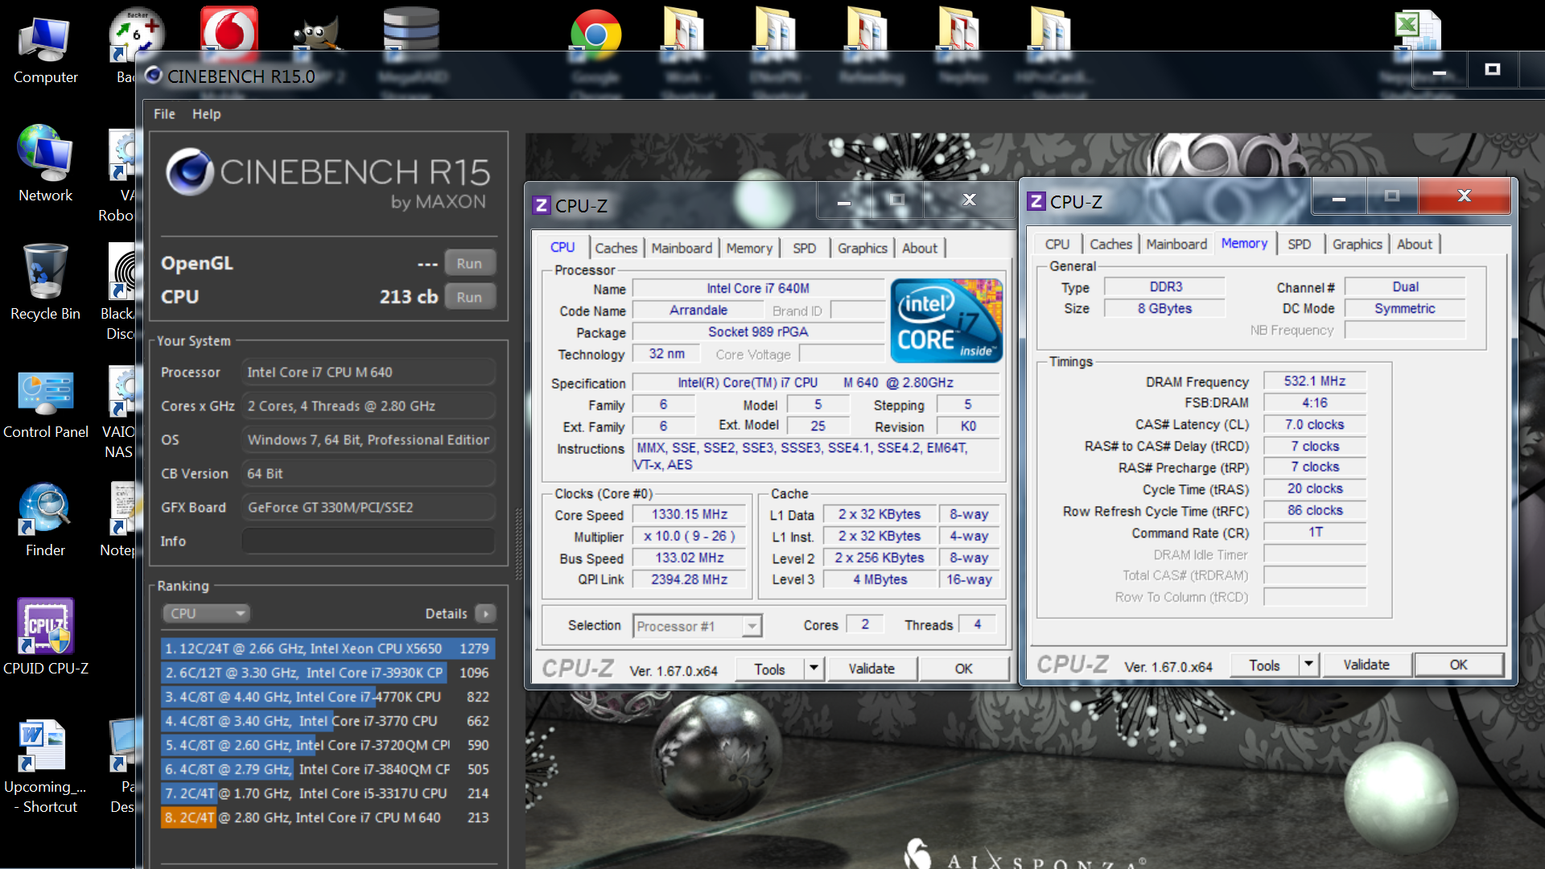The image size is (1545, 869).
Task: Click Core Speed value 1330.15 MHz
Action: pyautogui.click(x=690, y=514)
